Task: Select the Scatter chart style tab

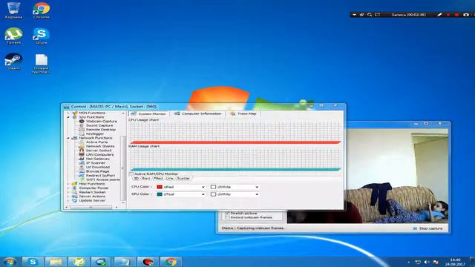Action: pos(183,178)
